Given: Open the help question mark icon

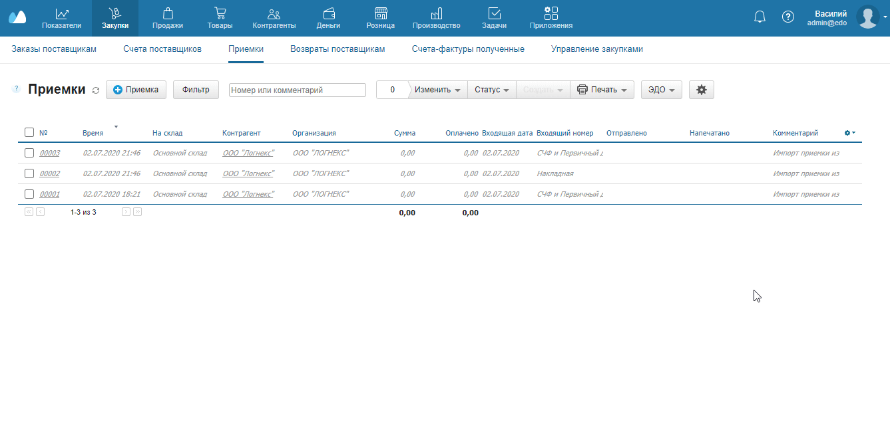Looking at the screenshot, I should pyautogui.click(x=788, y=17).
